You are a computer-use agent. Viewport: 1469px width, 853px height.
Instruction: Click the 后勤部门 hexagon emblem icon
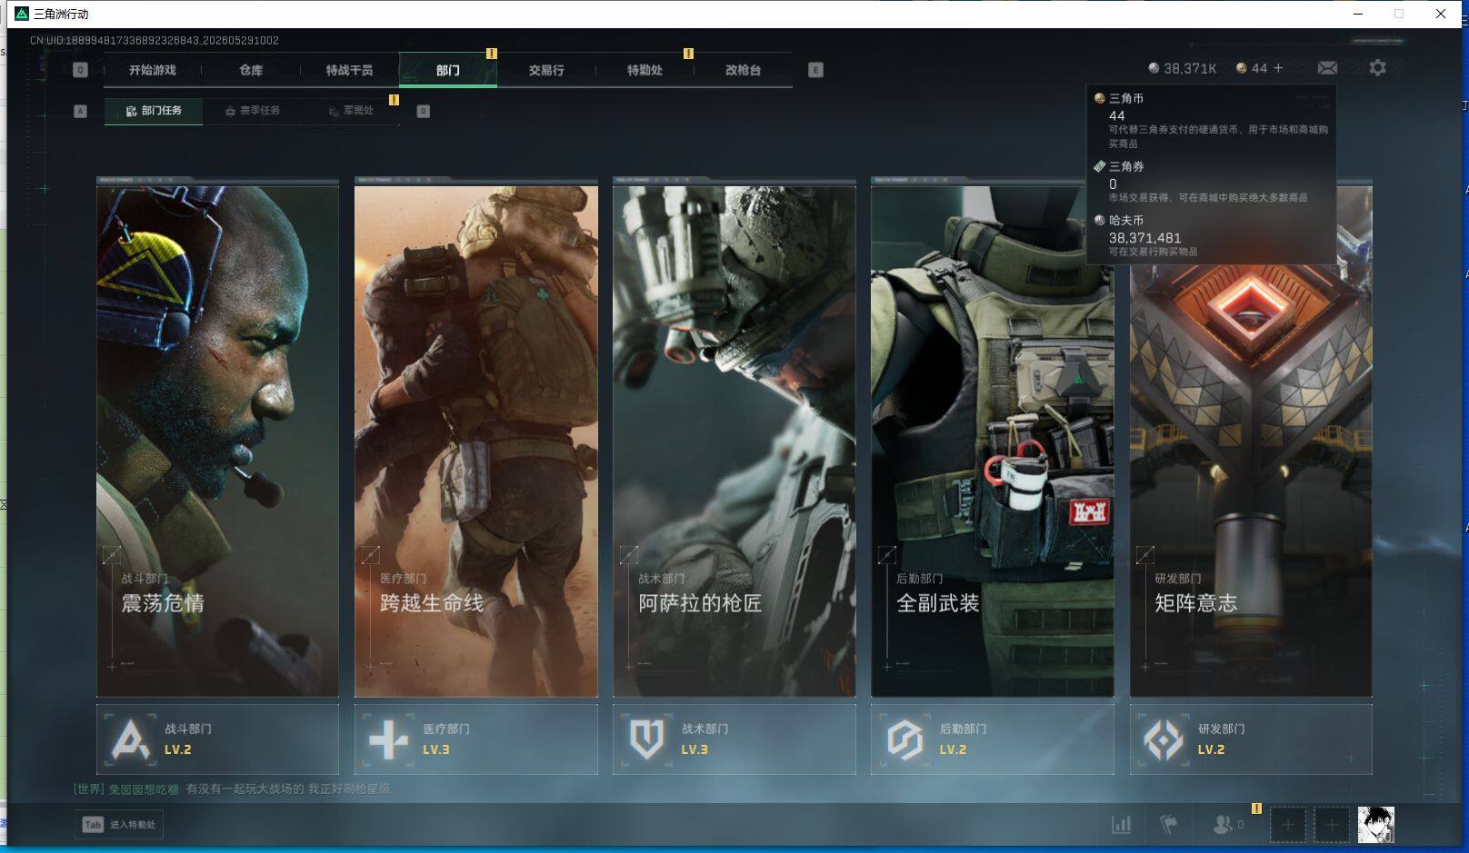905,739
